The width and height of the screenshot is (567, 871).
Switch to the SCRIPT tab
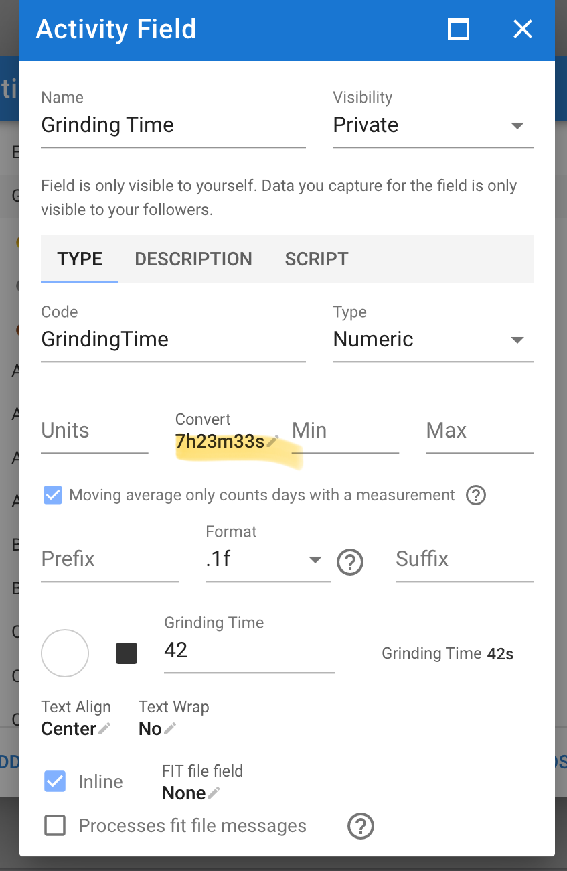click(317, 259)
